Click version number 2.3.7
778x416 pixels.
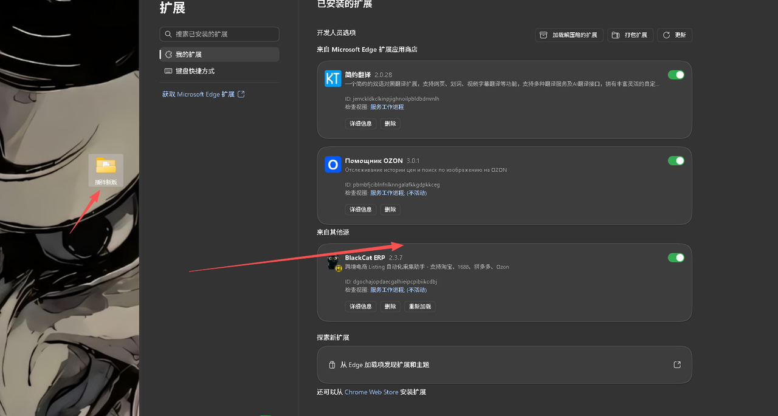396,257
